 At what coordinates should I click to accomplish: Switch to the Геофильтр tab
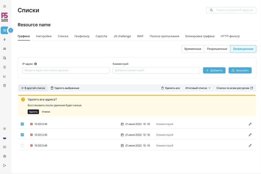point(82,36)
